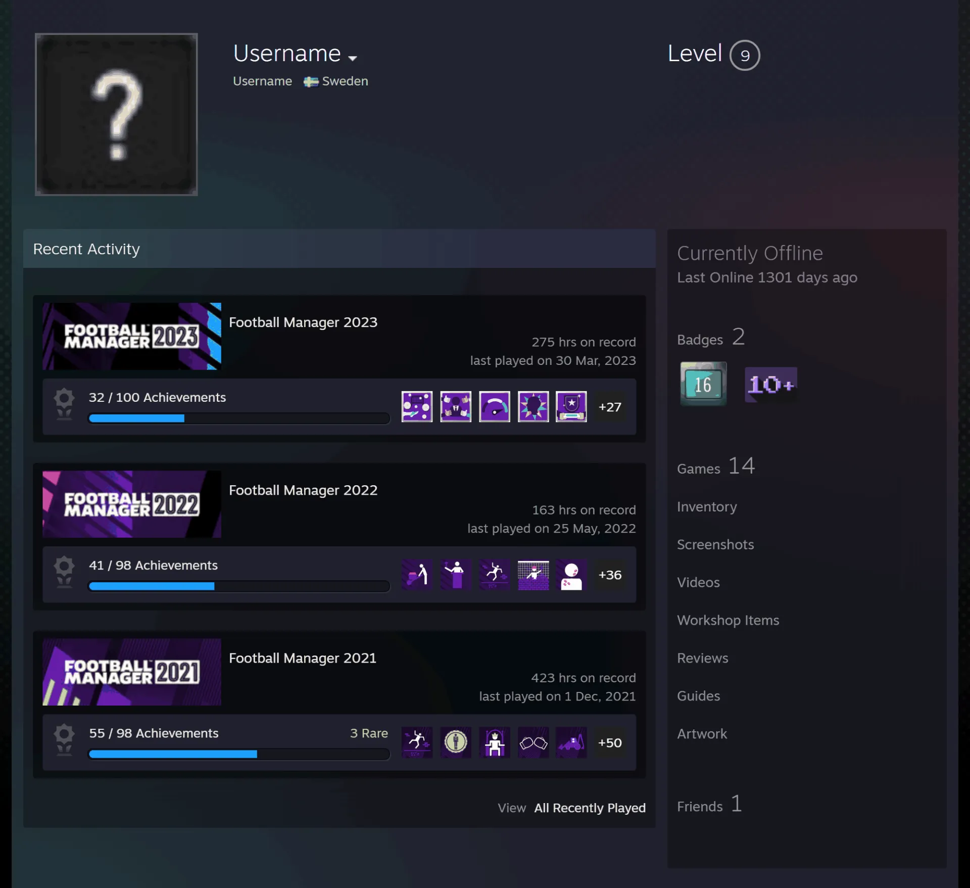Click the white player bust icon in FM 2022

tap(571, 574)
